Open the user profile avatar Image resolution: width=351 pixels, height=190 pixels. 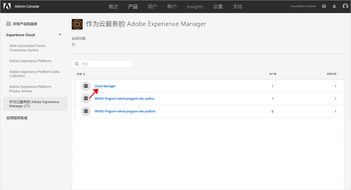coord(345,6)
